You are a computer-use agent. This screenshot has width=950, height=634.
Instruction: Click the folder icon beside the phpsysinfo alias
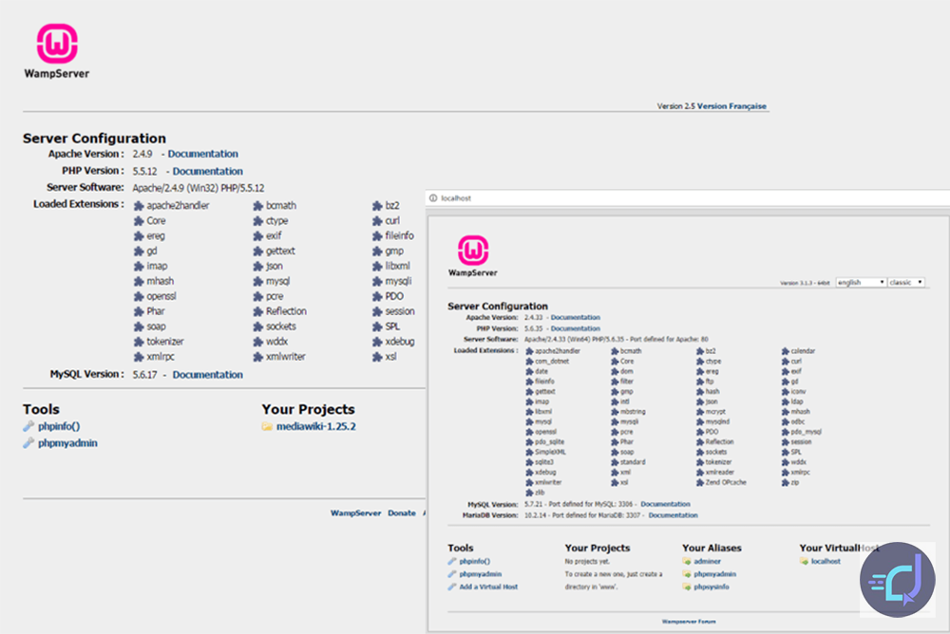click(x=687, y=587)
